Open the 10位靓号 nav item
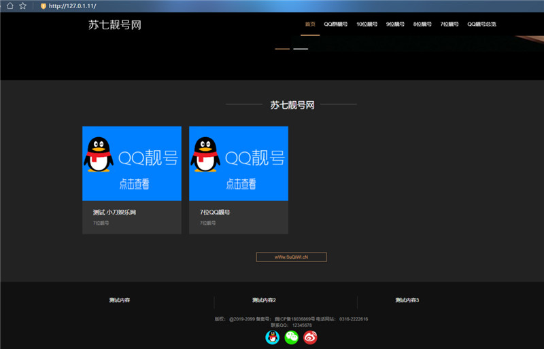544x349 pixels. 367,24
